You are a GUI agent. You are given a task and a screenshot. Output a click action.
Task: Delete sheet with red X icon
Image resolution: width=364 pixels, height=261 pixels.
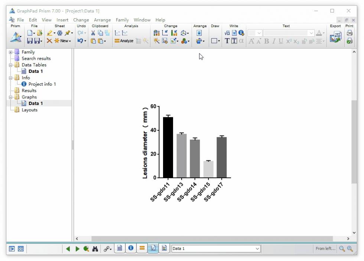49,41
